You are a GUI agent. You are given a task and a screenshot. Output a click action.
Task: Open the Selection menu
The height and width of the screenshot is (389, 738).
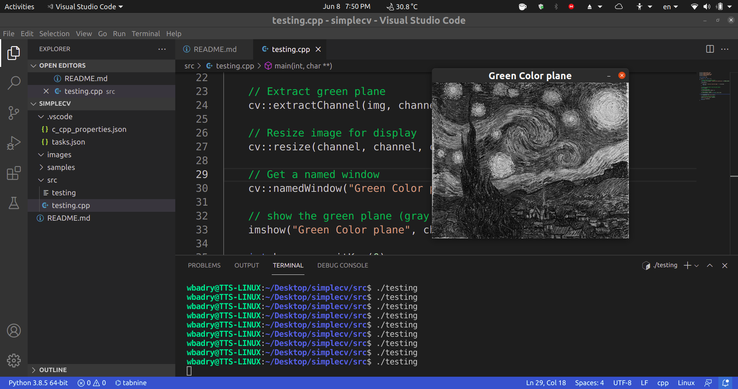coord(54,34)
